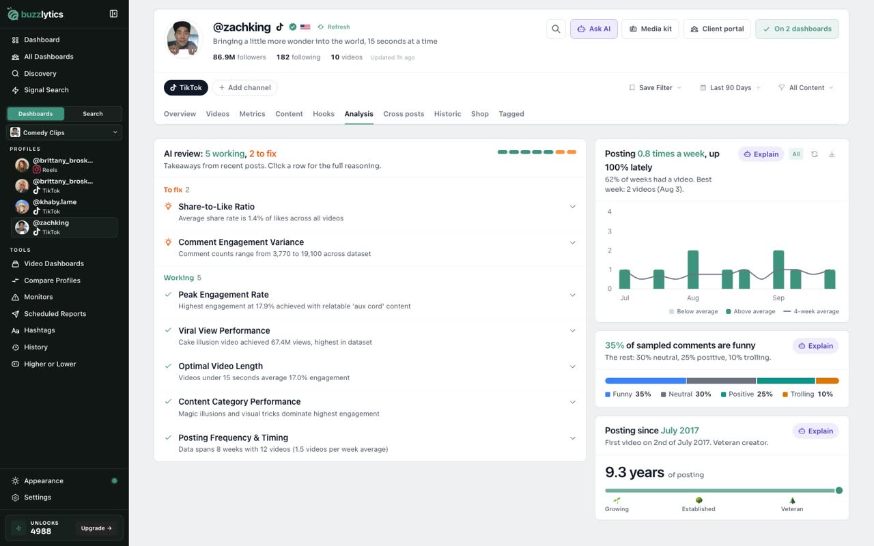
Task: Open the Comedy Clips dashboard dropdown
Action: (x=64, y=132)
